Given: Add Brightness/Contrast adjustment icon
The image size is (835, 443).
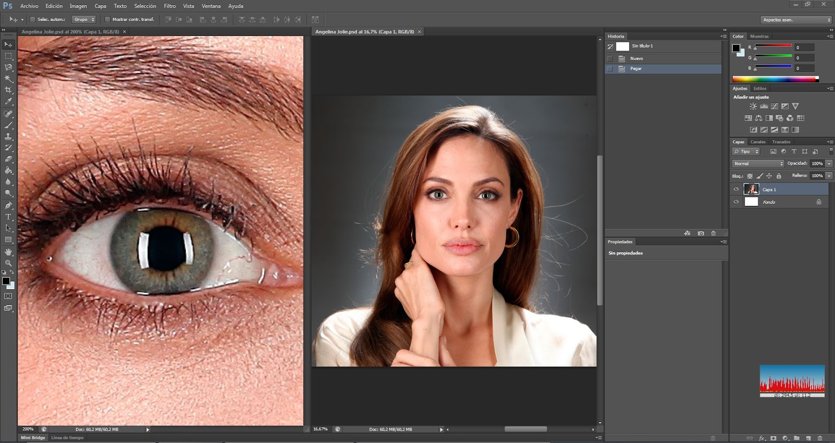Looking at the screenshot, I should 753,106.
